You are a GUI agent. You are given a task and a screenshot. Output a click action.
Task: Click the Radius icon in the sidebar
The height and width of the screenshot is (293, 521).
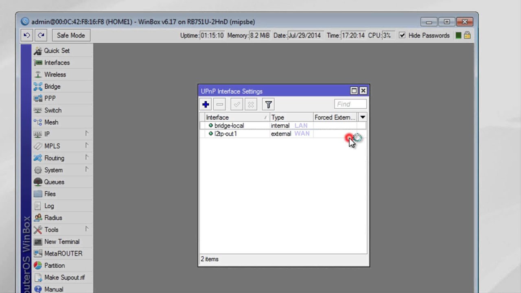[x=38, y=218]
